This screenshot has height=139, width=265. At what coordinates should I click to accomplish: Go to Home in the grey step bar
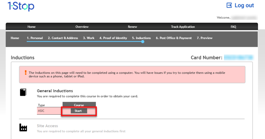point(15,38)
